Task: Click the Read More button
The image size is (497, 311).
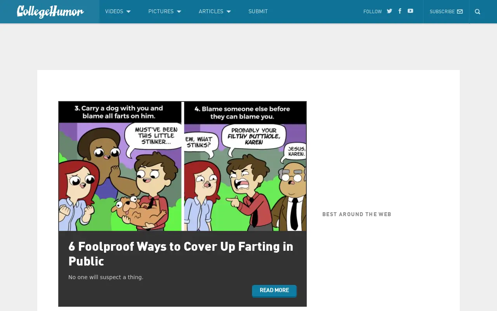Action: pos(274,290)
